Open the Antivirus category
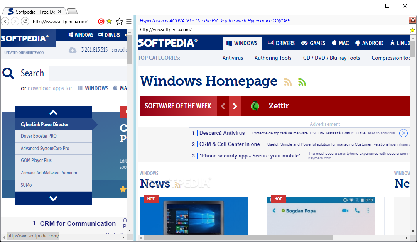The image size is (417, 242). [233, 58]
